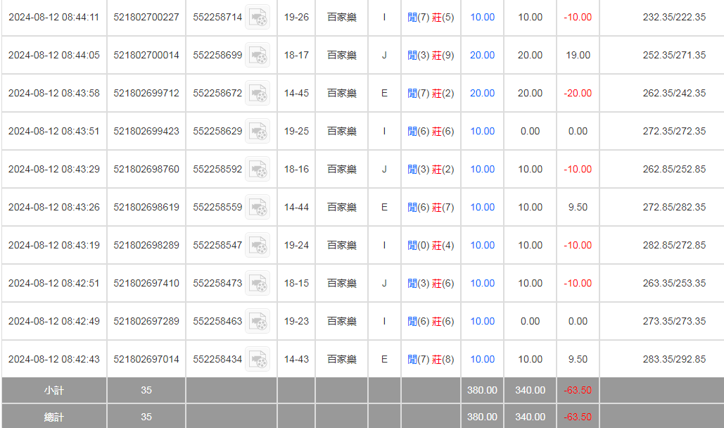The height and width of the screenshot is (428, 724).
Task: Select the 小計 summary row
Action: pos(53,390)
